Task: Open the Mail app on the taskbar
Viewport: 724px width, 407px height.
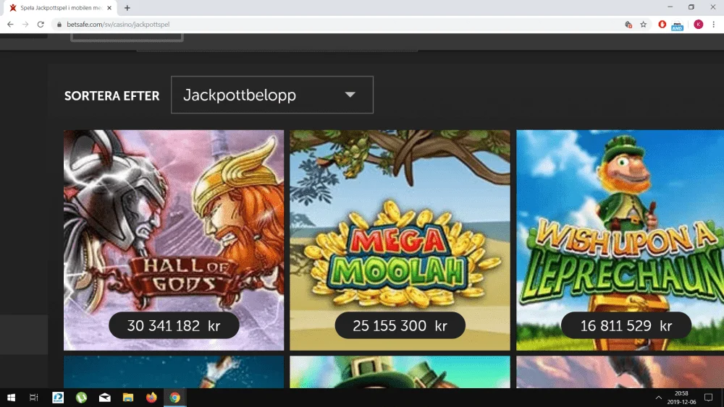Action: pyautogui.click(x=105, y=398)
